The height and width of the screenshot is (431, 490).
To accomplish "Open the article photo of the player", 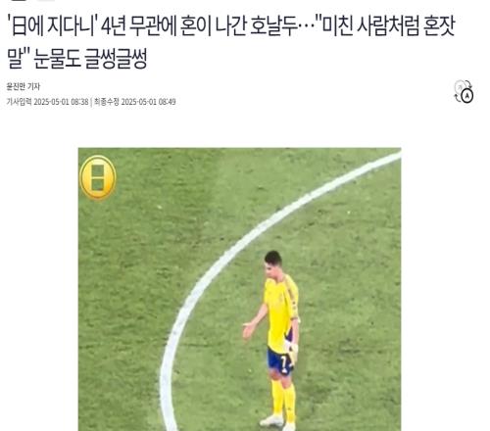I will 239,289.
